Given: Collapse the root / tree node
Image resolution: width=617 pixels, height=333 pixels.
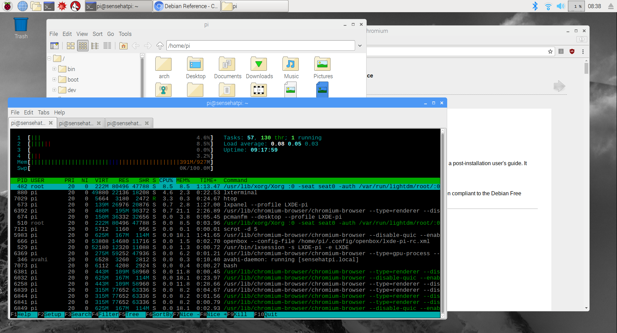Looking at the screenshot, I should (49, 59).
